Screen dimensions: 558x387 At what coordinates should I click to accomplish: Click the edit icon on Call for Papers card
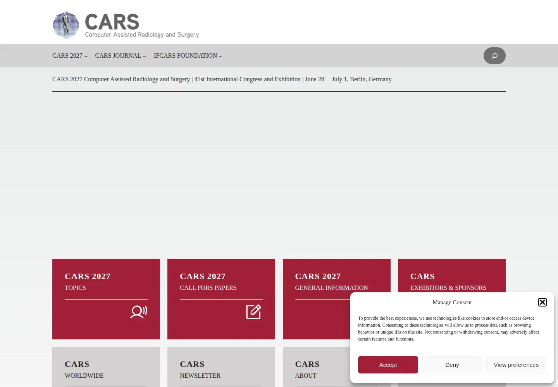pos(254,312)
